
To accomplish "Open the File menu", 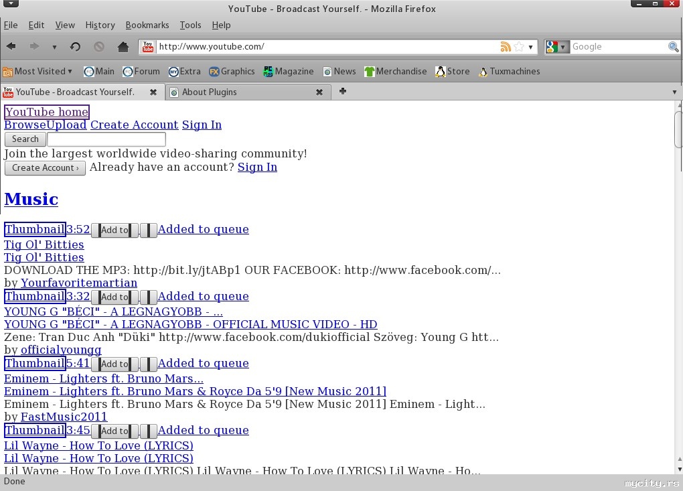I will pos(11,25).
